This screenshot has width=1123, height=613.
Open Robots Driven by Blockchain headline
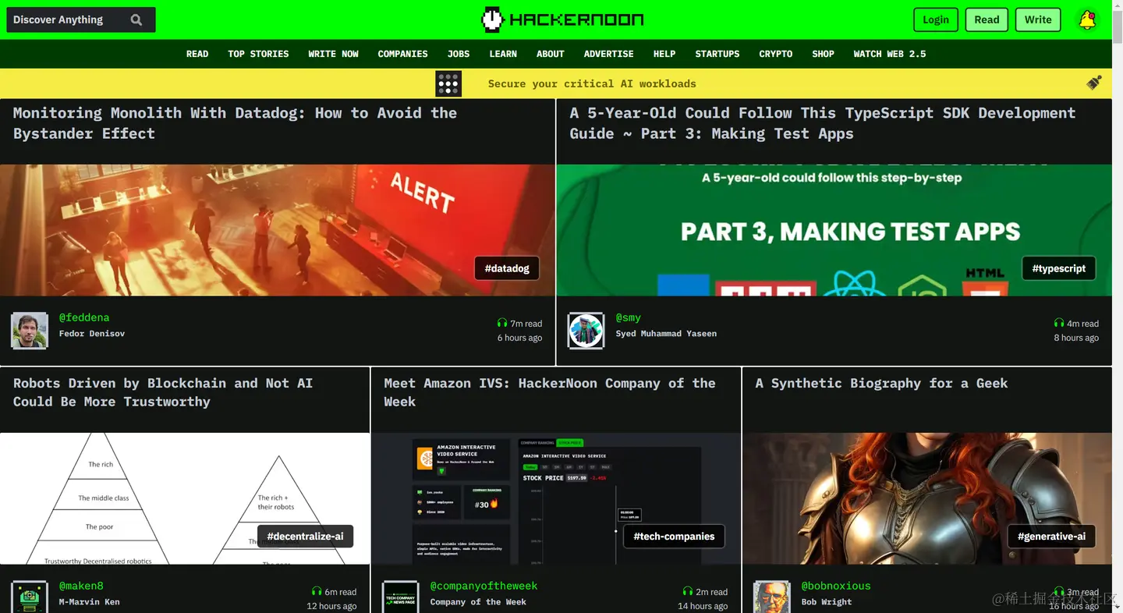click(x=163, y=392)
